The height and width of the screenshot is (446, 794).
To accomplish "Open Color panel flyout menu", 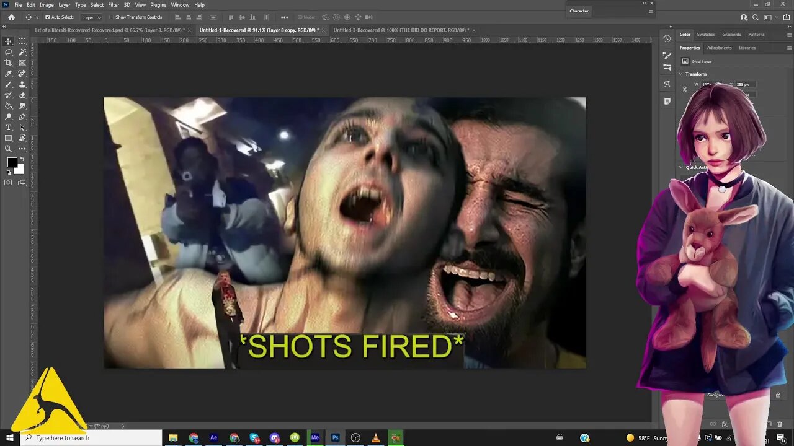I will click(788, 35).
